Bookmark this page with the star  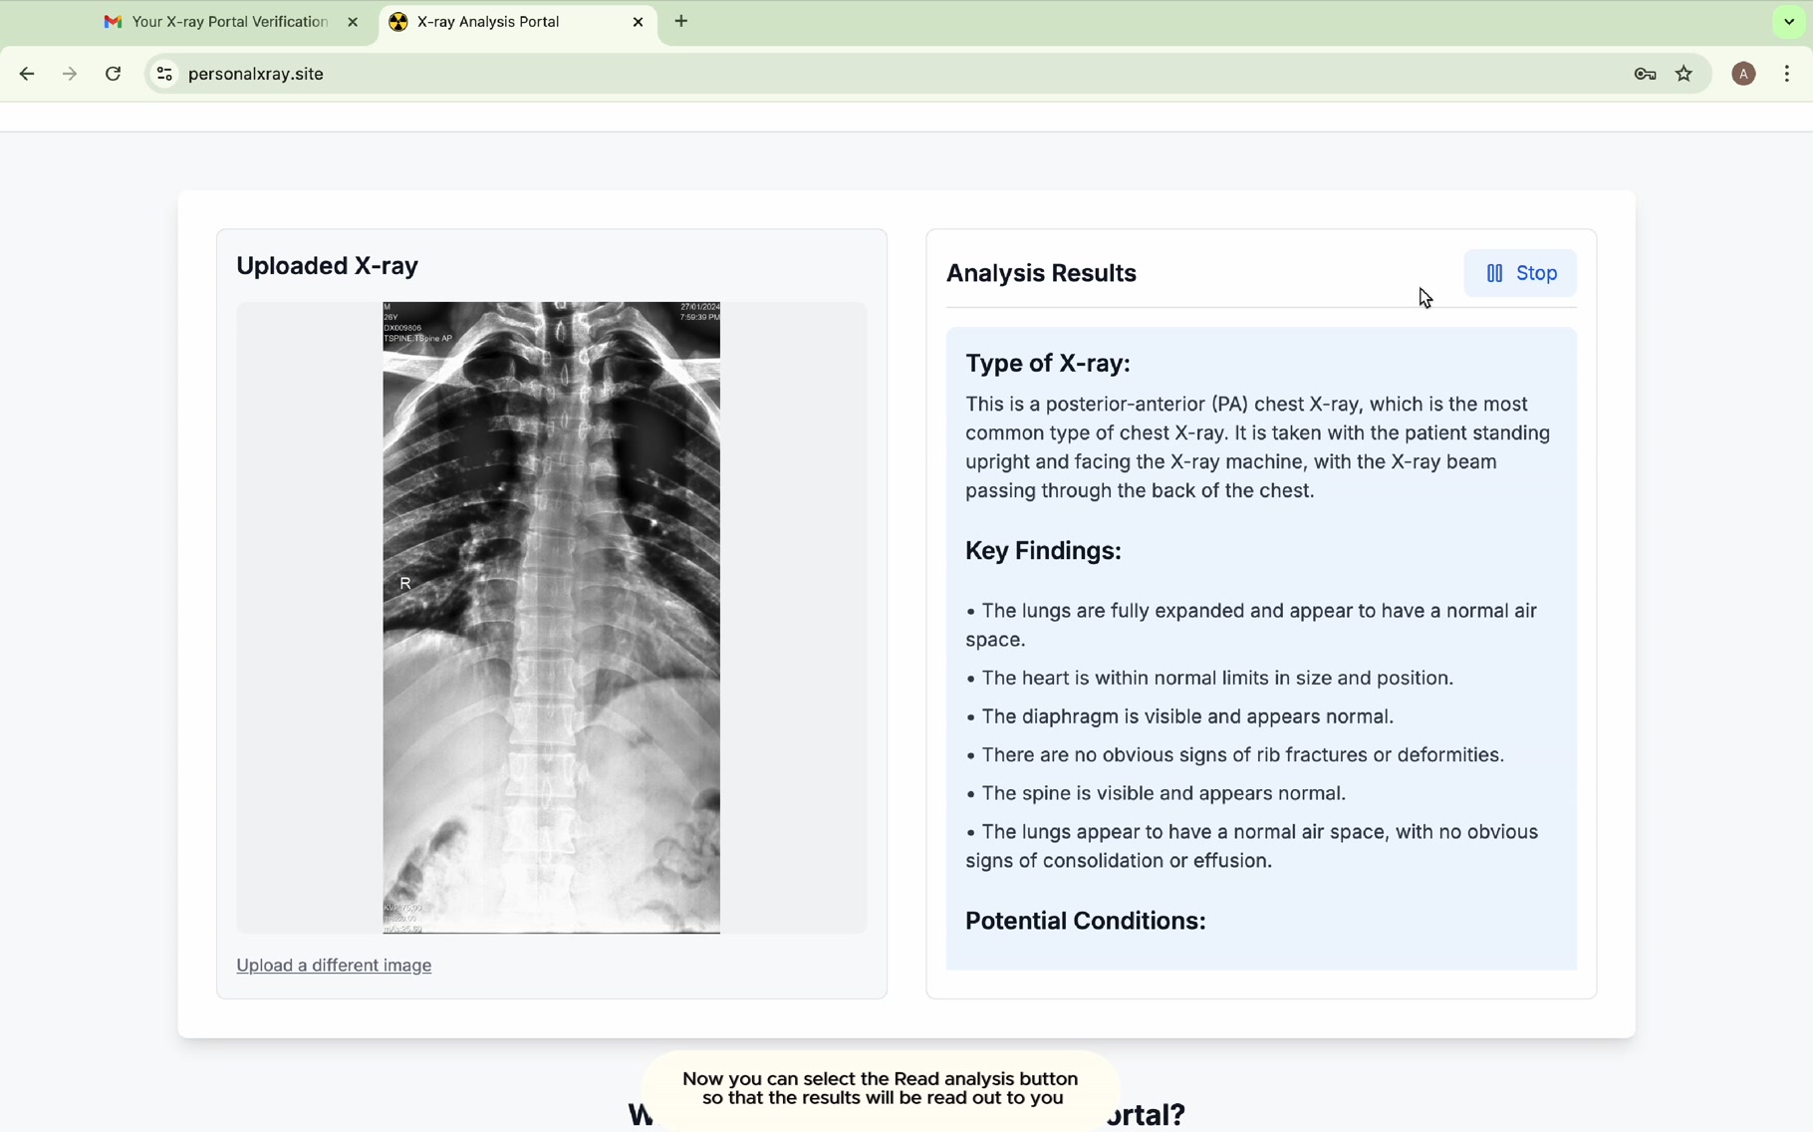[1683, 74]
